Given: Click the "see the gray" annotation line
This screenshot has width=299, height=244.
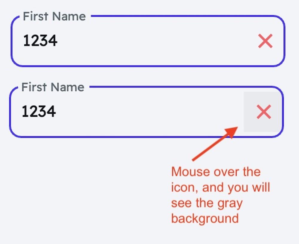Looking at the screenshot, I should click(x=207, y=203).
